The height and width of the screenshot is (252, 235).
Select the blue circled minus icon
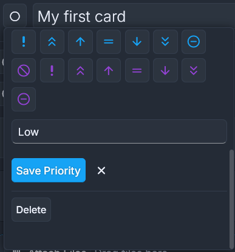(x=194, y=42)
